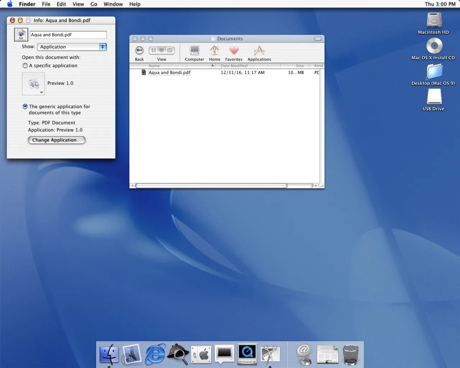Click the 10...MB size cell

pyautogui.click(x=296, y=73)
